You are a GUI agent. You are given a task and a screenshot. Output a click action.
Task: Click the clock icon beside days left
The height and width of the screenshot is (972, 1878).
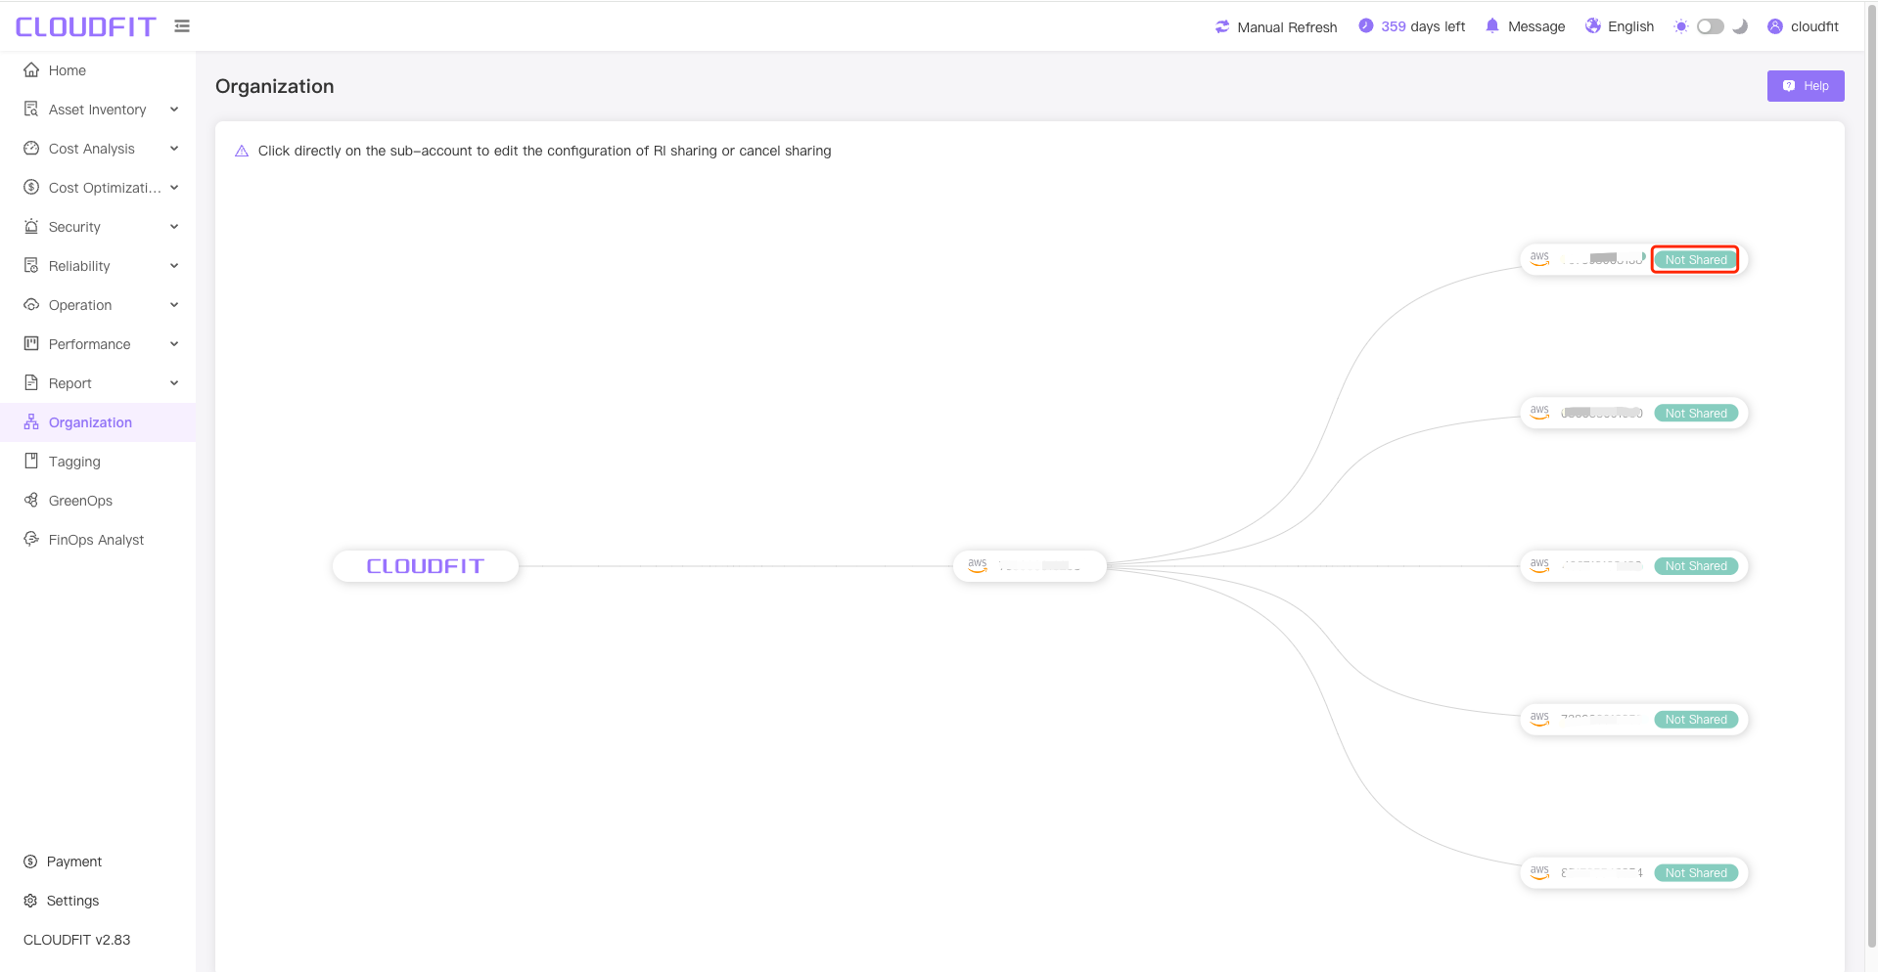[1366, 26]
